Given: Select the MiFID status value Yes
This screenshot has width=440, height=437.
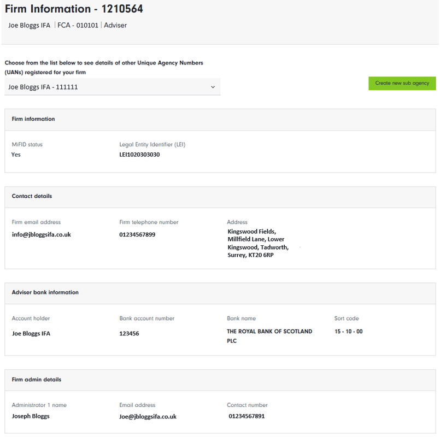Looking at the screenshot, I should click(16, 155).
